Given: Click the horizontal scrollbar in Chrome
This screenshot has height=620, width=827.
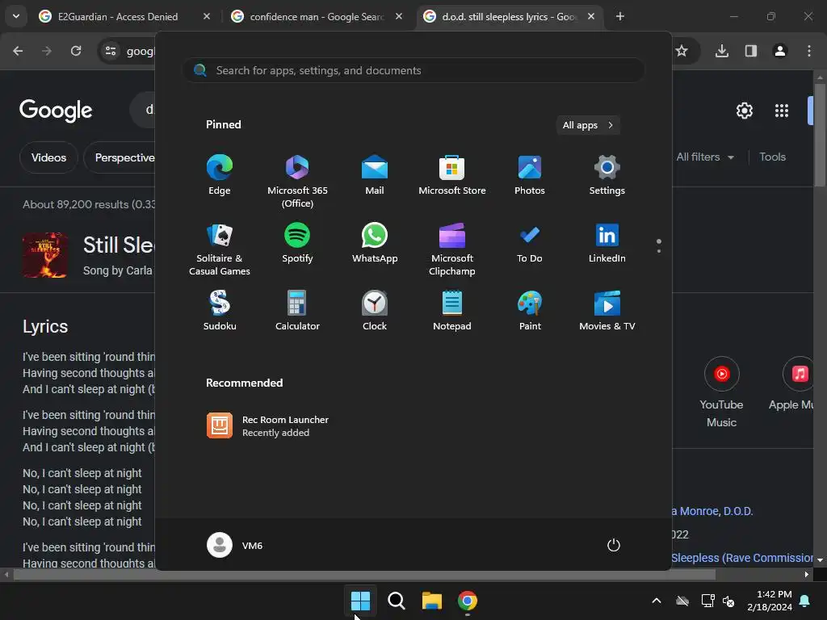Looking at the screenshot, I should point(364,574).
